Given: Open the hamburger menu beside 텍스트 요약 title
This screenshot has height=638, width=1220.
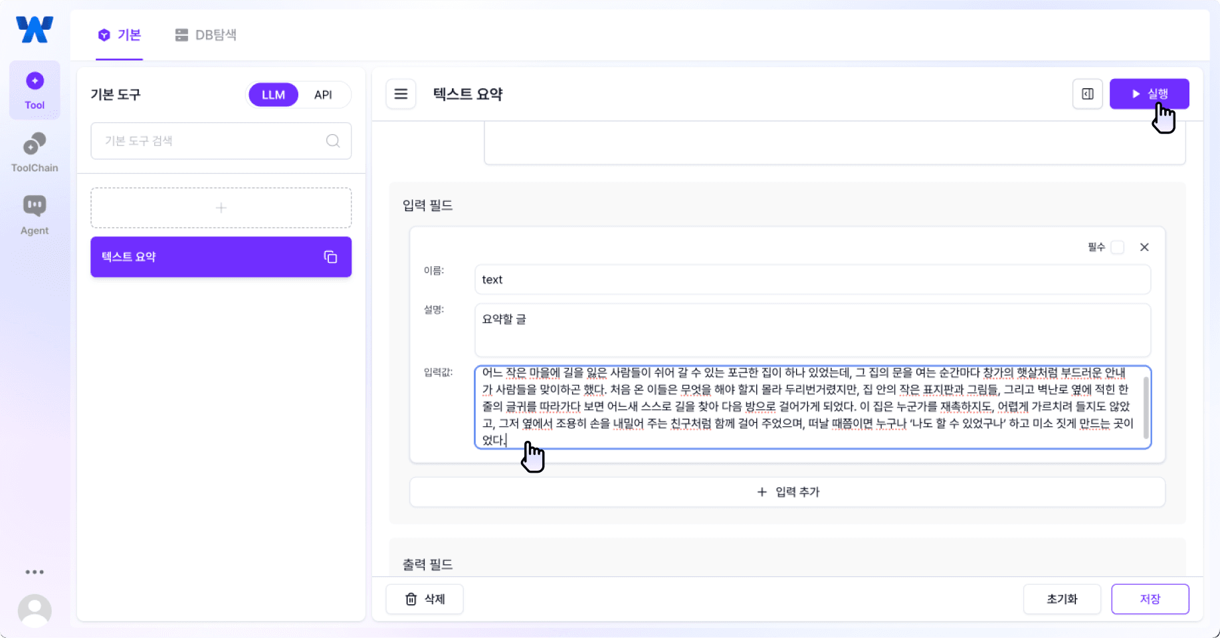Looking at the screenshot, I should point(401,94).
